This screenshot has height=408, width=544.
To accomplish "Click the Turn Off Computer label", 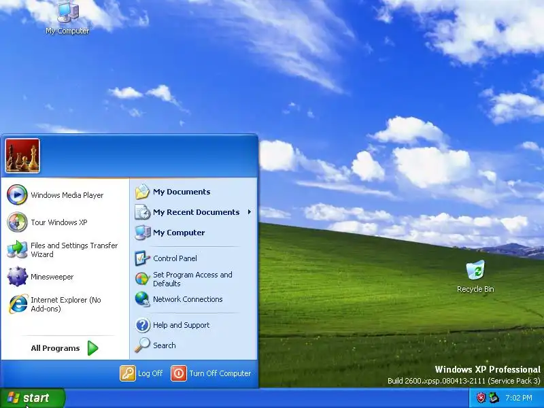I will 220,373.
